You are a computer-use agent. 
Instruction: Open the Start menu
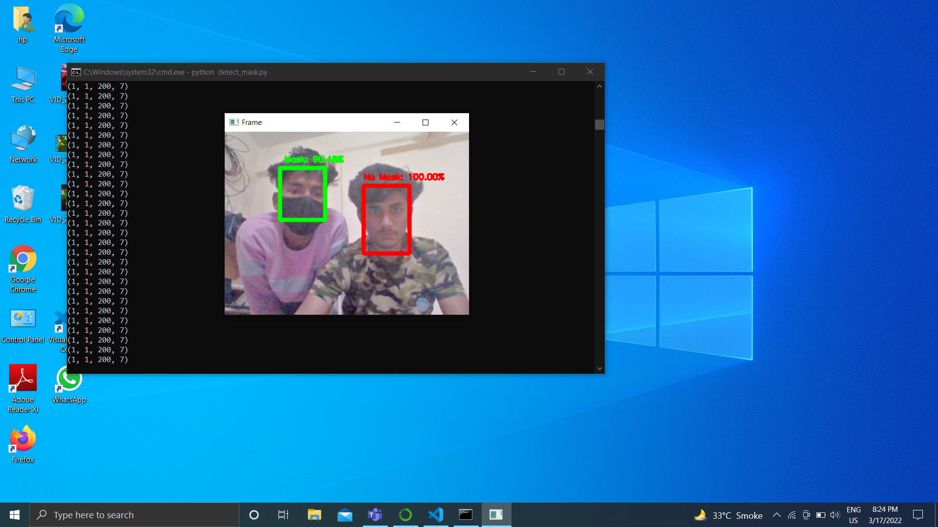pyautogui.click(x=14, y=514)
